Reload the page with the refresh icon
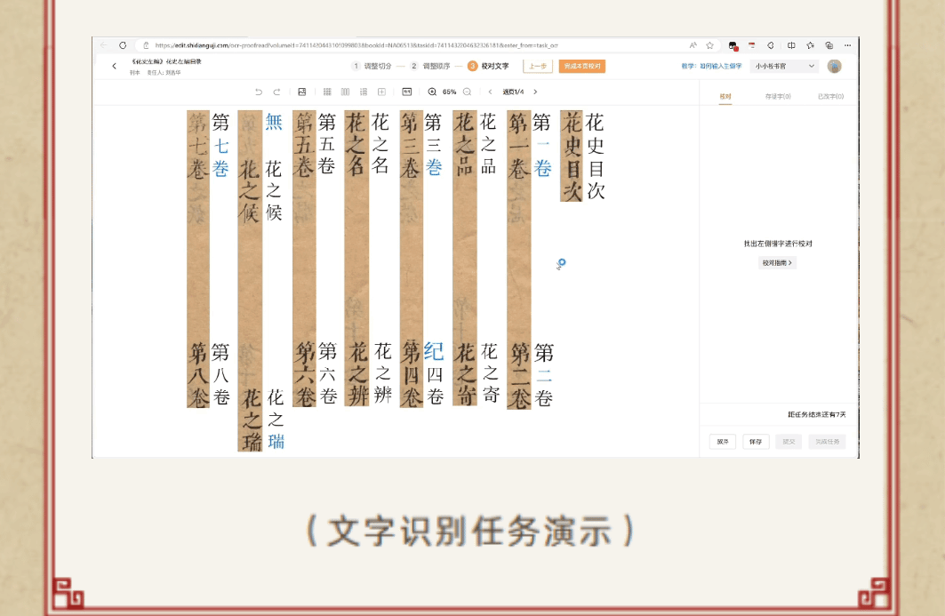The width and height of the screenshot is (945, 616). click(123, 45)
